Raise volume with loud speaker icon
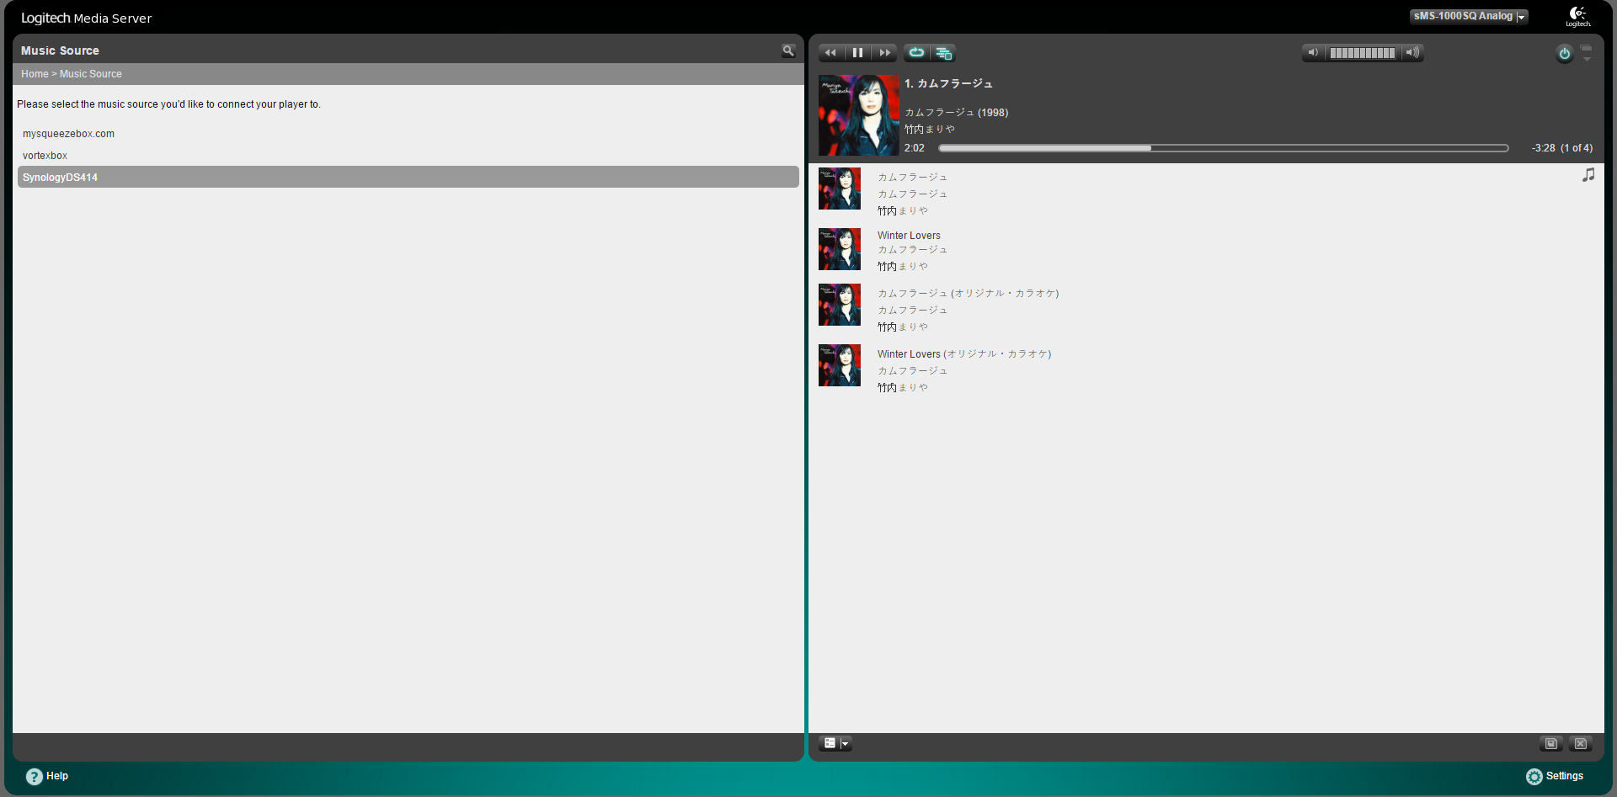1617x797 pixels. (x=1413, y=53)
